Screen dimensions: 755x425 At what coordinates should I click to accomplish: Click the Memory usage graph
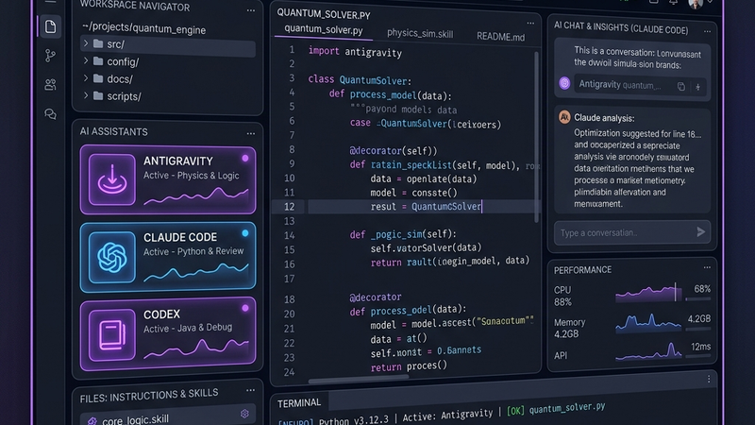(648, 323)
